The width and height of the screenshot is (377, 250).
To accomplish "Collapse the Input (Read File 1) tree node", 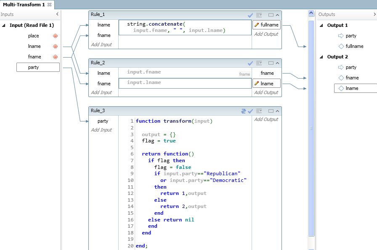I will [4, 25].
